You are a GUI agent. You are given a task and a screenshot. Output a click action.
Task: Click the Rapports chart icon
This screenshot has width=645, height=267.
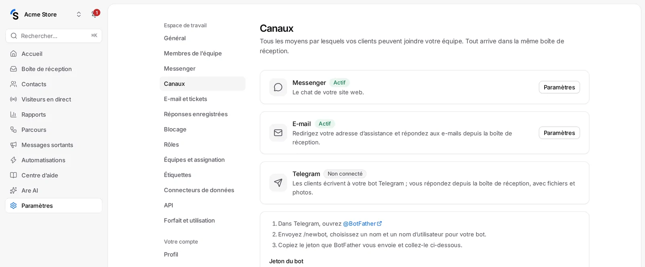click(13, 115)
